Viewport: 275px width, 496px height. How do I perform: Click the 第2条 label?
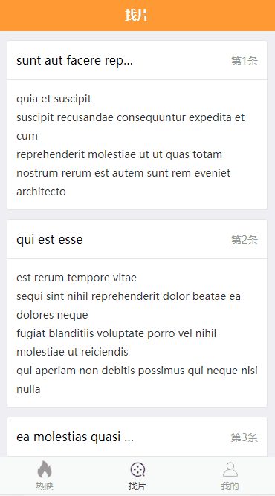coord(245,240)
